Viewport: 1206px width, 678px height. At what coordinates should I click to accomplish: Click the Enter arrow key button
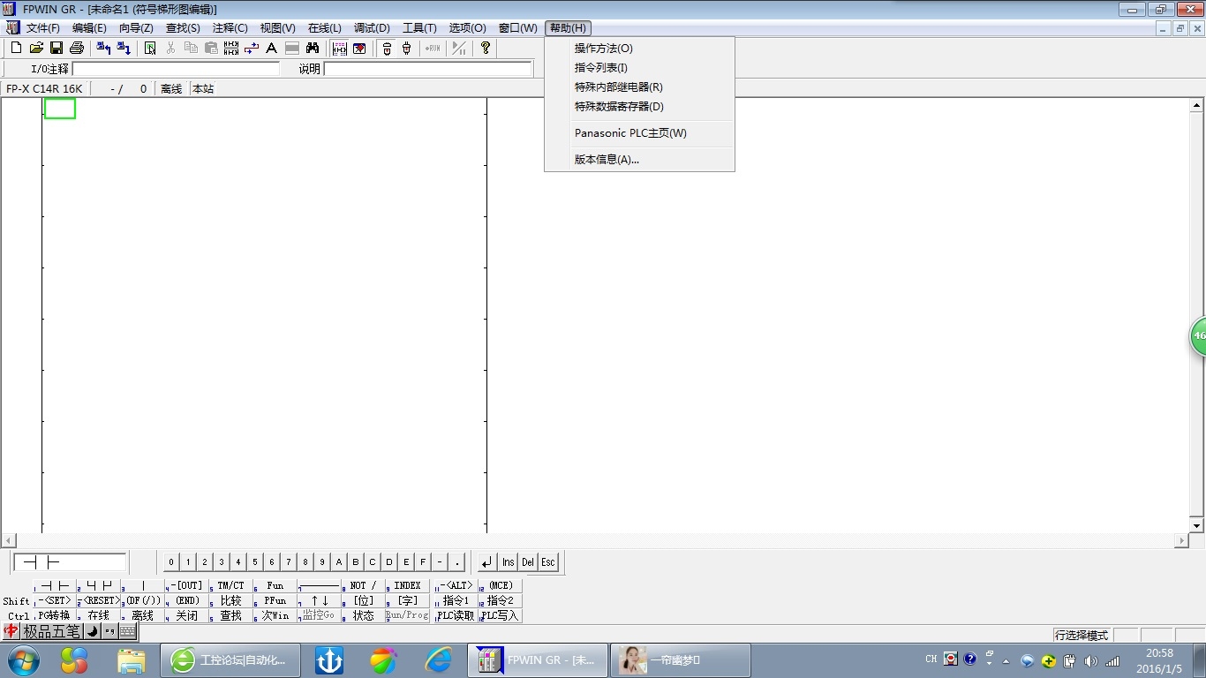(487, 562)
